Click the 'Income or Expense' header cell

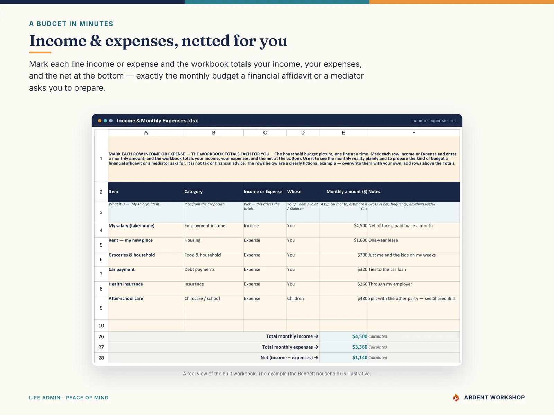tap(265, 192)
